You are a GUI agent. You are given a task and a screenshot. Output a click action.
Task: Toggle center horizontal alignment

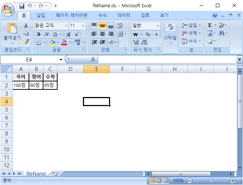(x=102, y=34)
